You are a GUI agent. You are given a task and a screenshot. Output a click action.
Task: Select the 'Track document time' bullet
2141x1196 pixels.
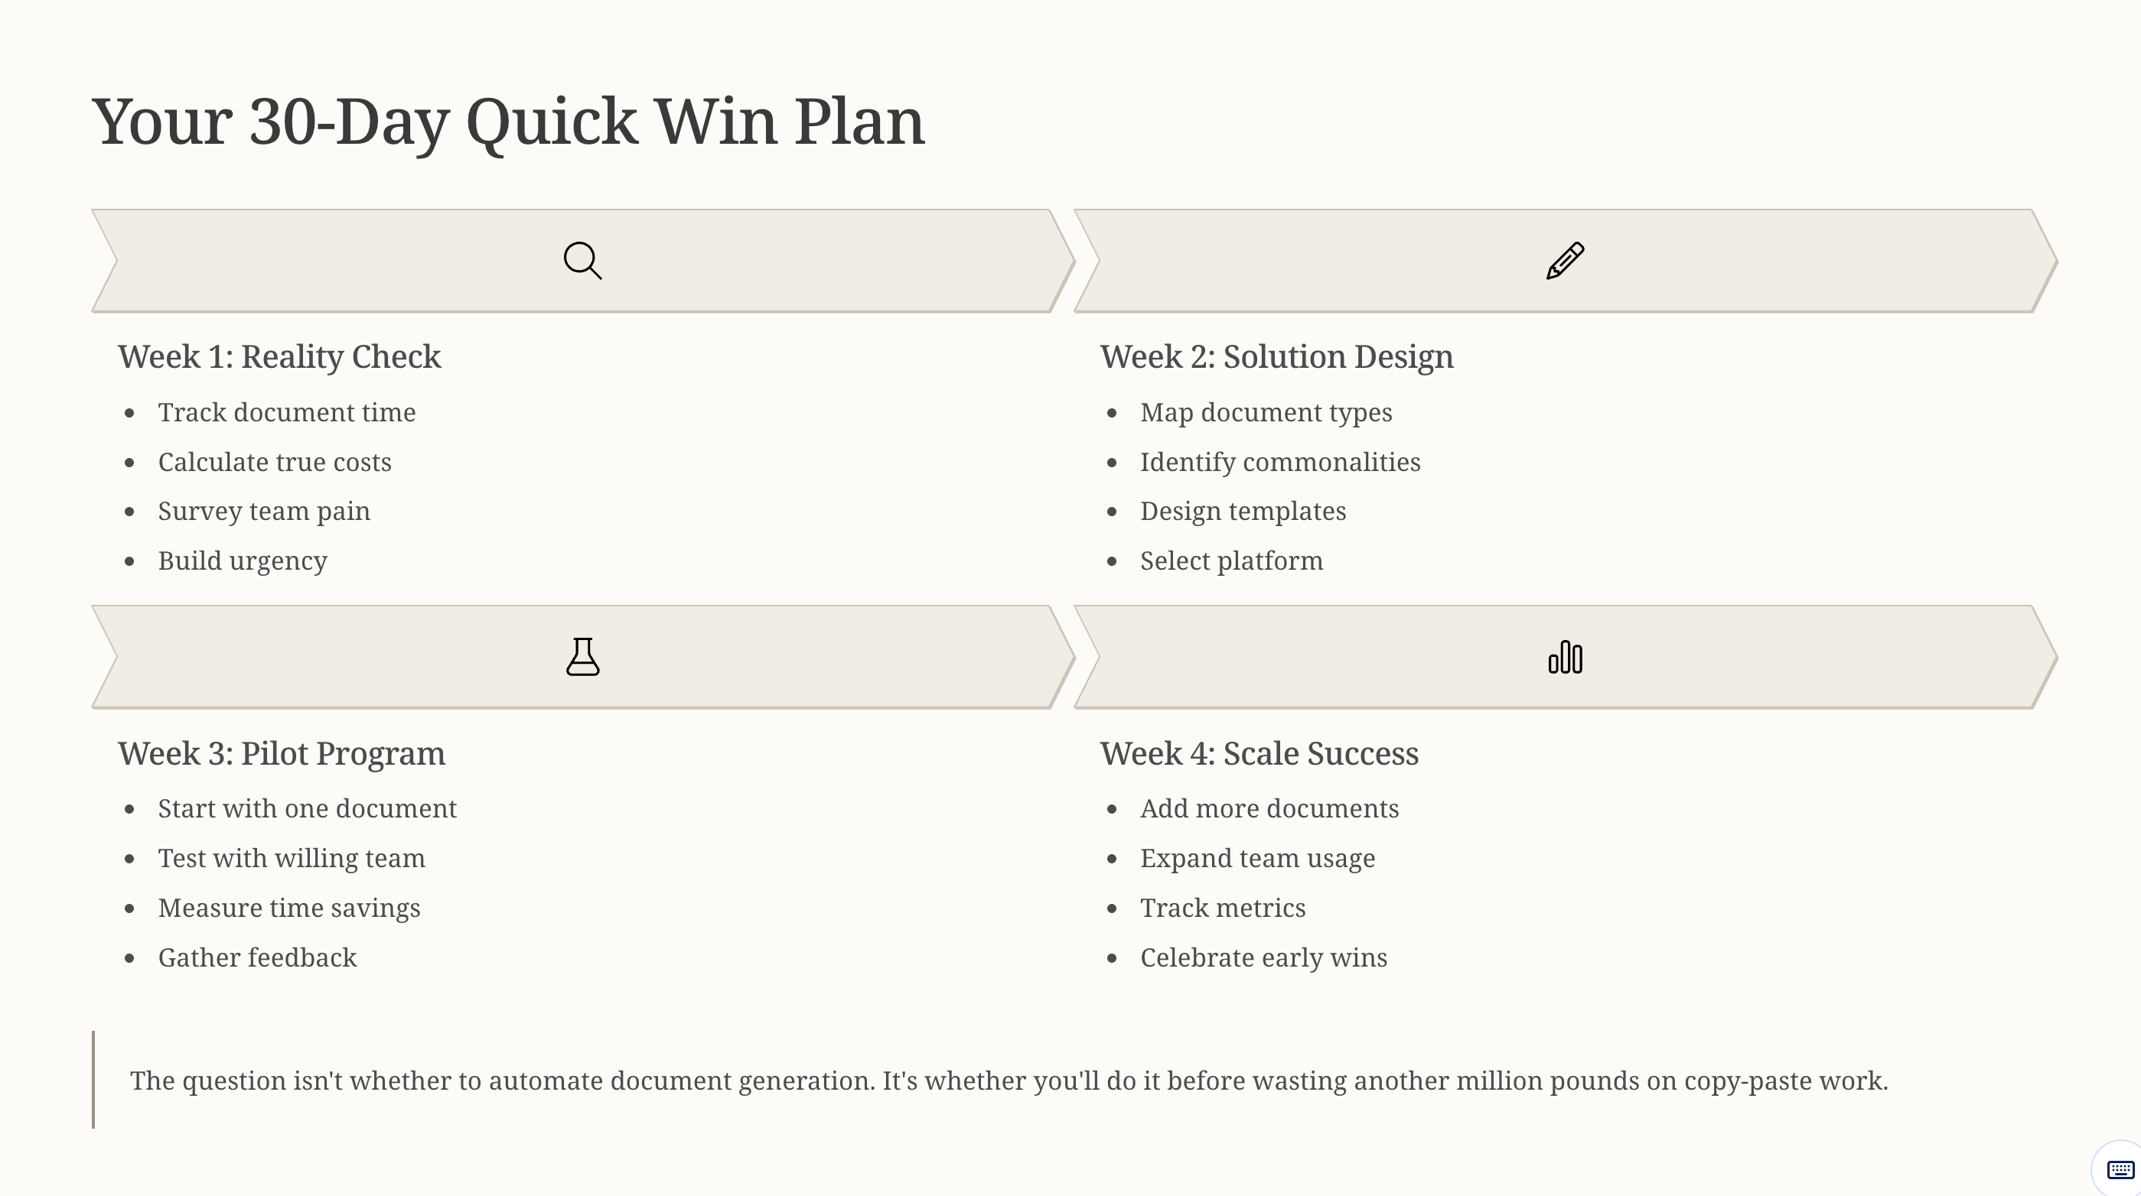(287, 413)
